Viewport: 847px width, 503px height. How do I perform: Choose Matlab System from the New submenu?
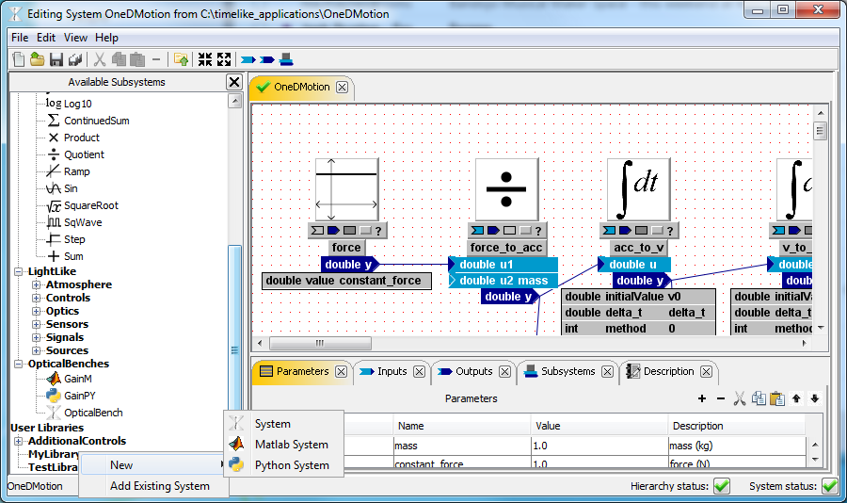coord(284,445)
